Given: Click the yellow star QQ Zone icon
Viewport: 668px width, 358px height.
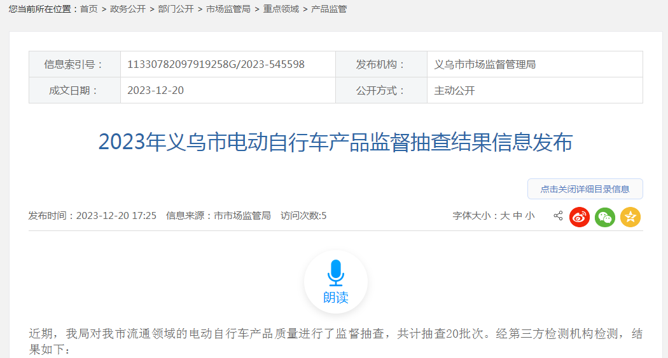Looking at the screenshot, I should [630, 217].
